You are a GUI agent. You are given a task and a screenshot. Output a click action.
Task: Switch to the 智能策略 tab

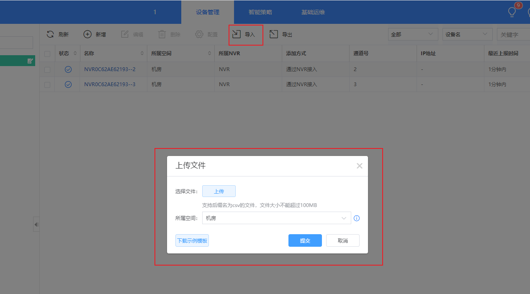(x=260, y=12)
